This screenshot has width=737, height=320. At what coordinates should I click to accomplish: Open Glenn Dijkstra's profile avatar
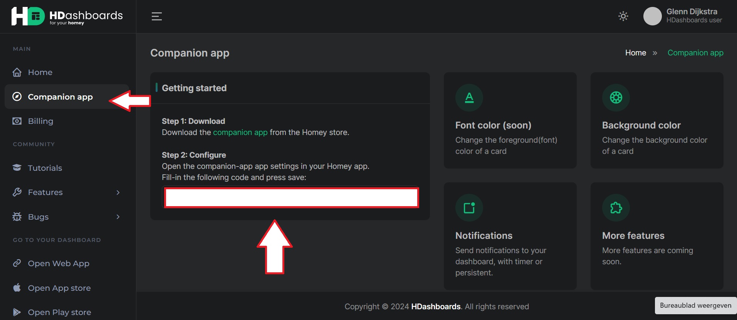[x=652, y=16]
